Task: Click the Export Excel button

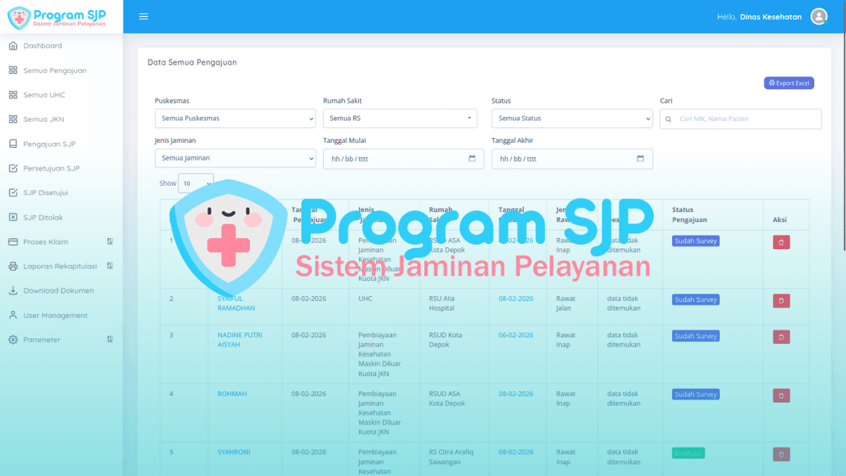Action: pos(788,83)
